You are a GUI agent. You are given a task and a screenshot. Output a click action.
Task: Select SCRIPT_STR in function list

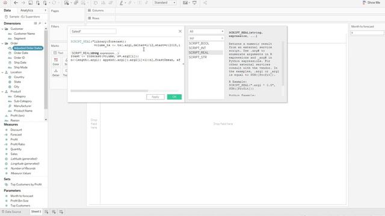tap(198, 58)
